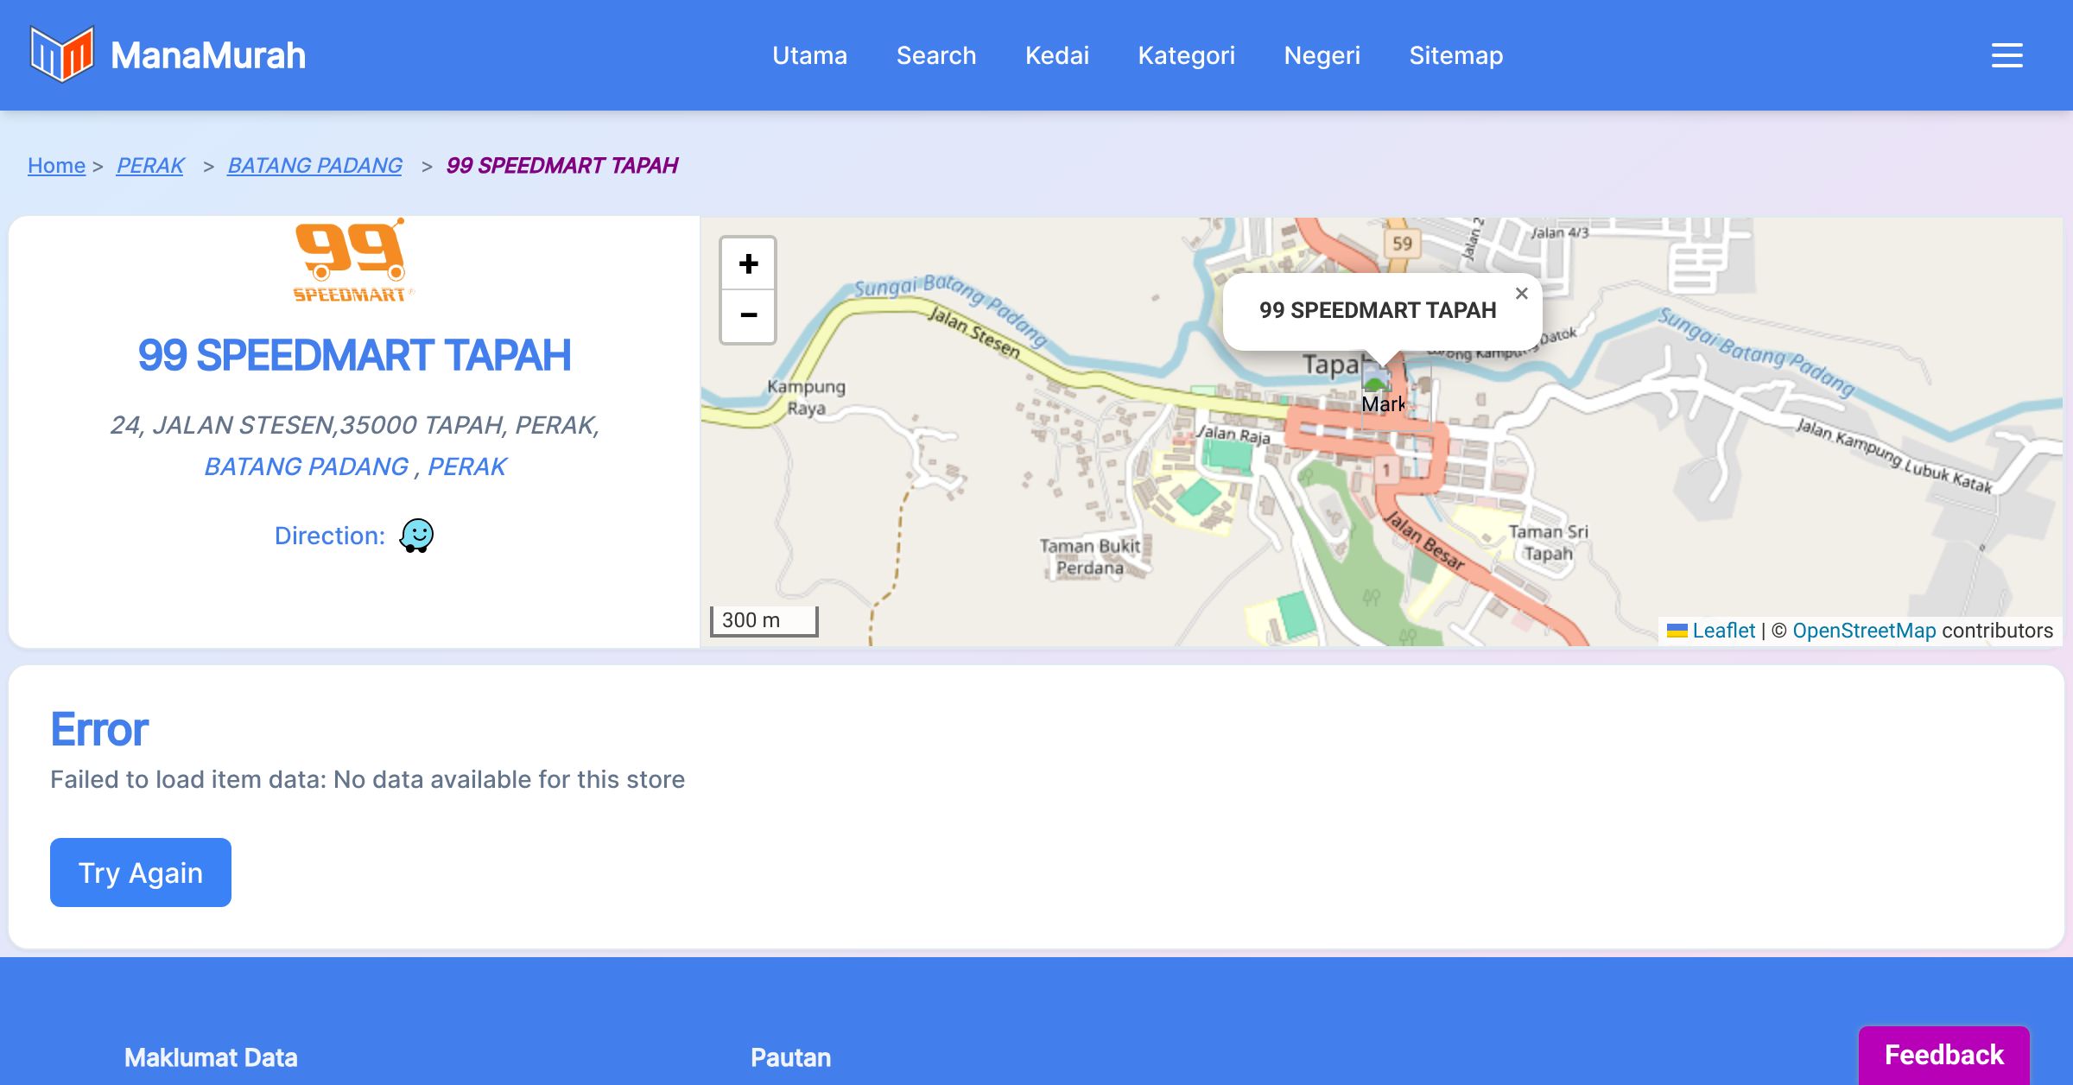Screen dimensions: 2073x1085
Task: Open Sitemap from the navigation bar
Action: [1455, 55]
